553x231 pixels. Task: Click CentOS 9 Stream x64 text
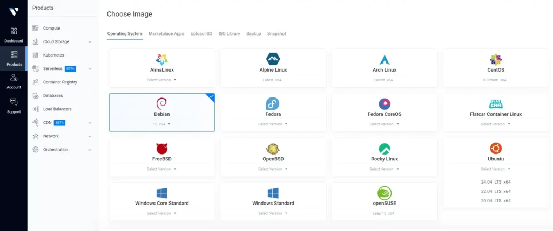[x=495, y=80]
